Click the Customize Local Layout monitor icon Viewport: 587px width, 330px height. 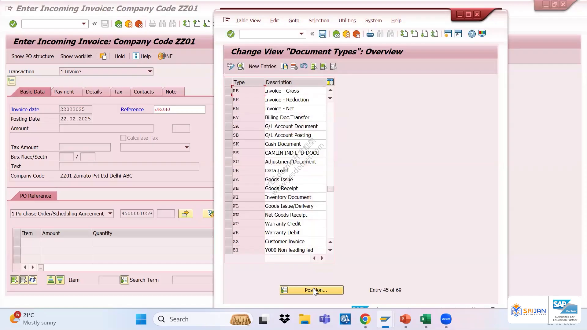point(482,34)
